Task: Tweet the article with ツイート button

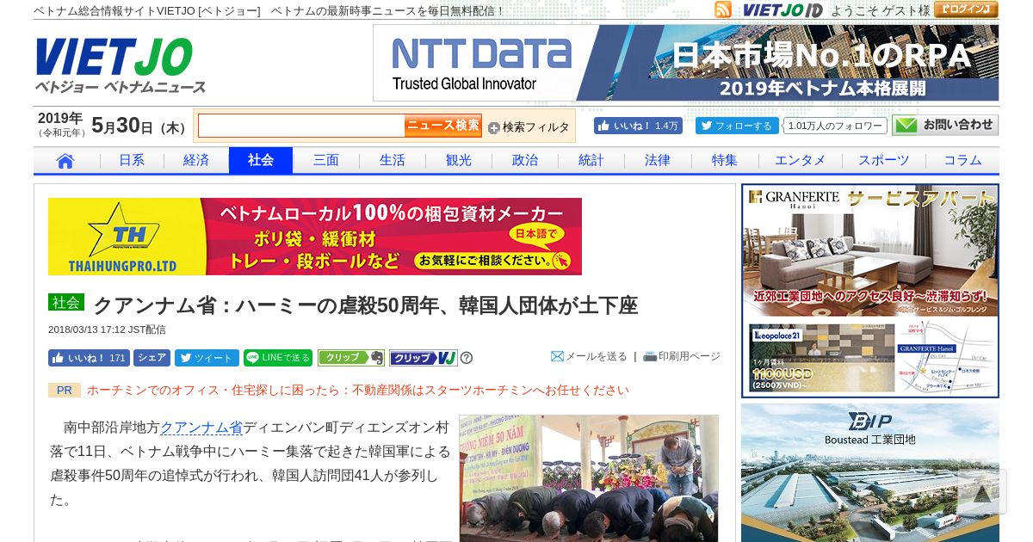Action: [207, 358]
